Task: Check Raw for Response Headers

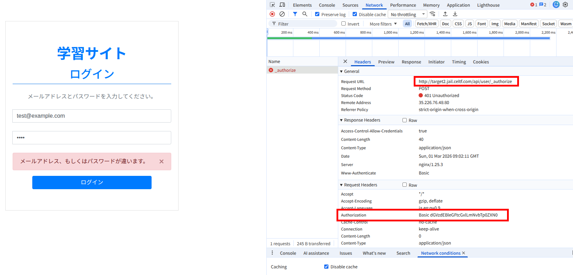Action: click(405, 120)
